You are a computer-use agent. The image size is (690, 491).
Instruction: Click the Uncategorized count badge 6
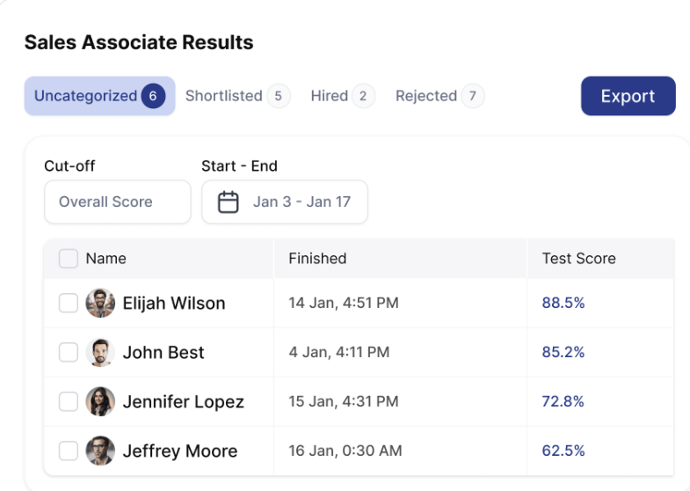point(153,96)
